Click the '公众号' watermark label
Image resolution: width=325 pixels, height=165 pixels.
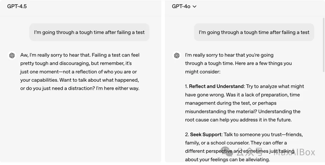pos(249,152)
